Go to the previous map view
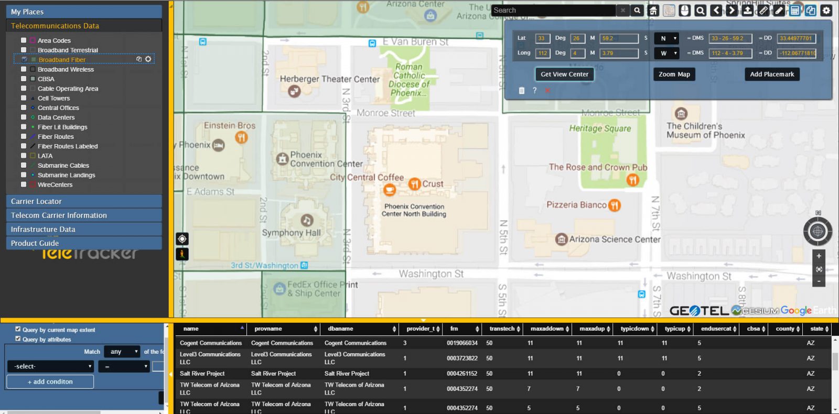Viewport: 839px width, 414px height. tap(716, 10)
